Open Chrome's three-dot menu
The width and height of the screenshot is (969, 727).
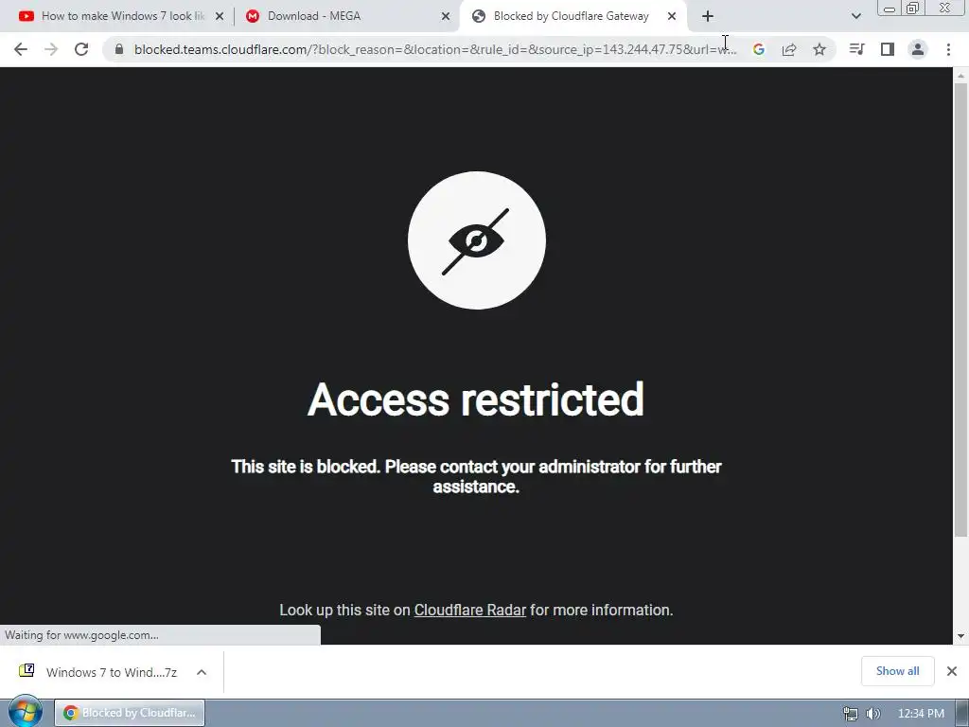tap(948, 49)
